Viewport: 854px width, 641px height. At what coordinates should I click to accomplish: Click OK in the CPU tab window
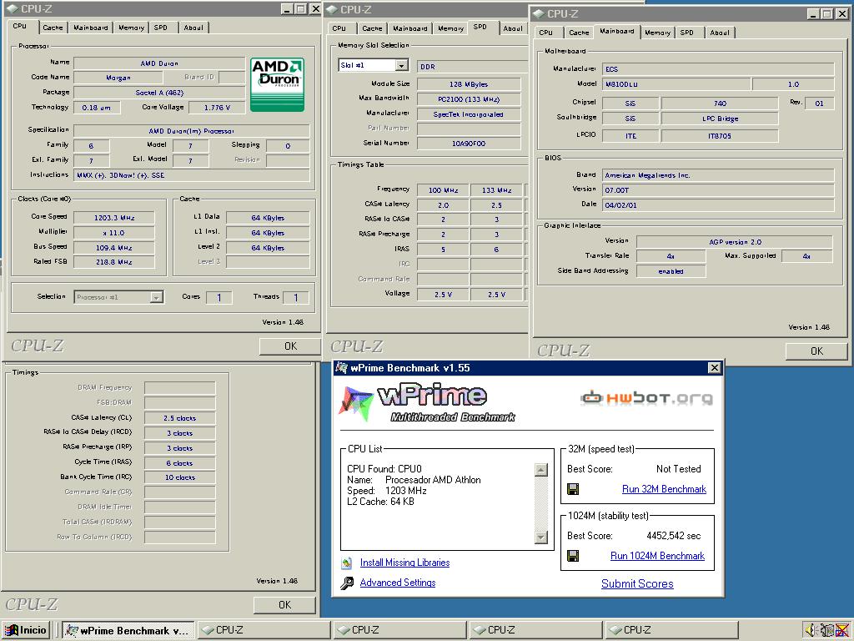coord(290,346)
